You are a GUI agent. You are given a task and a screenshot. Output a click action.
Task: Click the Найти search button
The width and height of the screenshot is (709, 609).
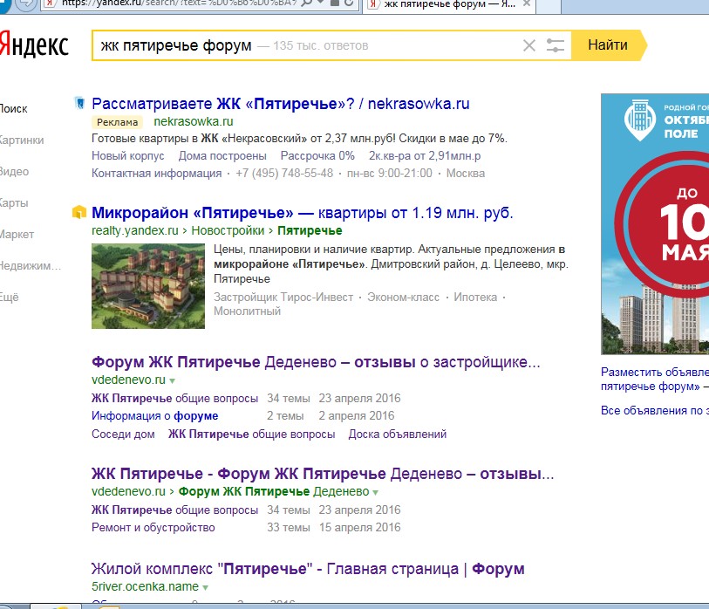(608, 45)
